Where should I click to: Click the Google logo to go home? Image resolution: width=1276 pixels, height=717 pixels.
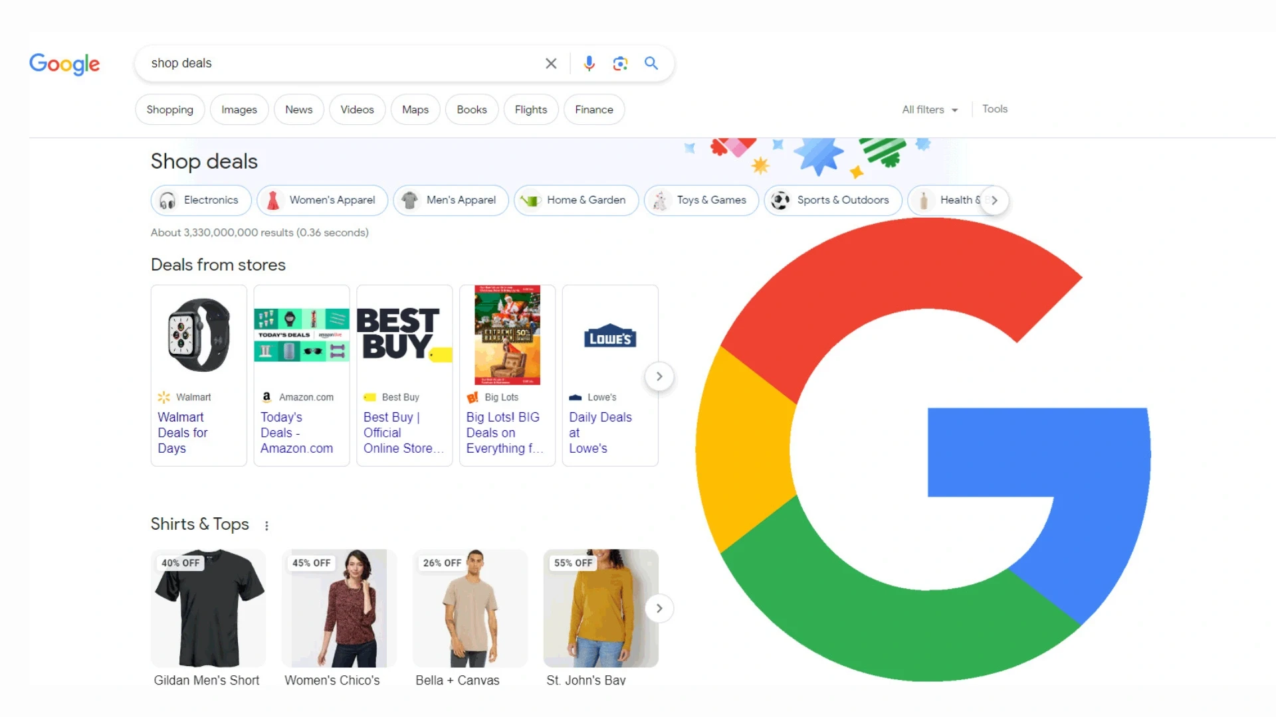pyautogui.click(x=64, y=64)
